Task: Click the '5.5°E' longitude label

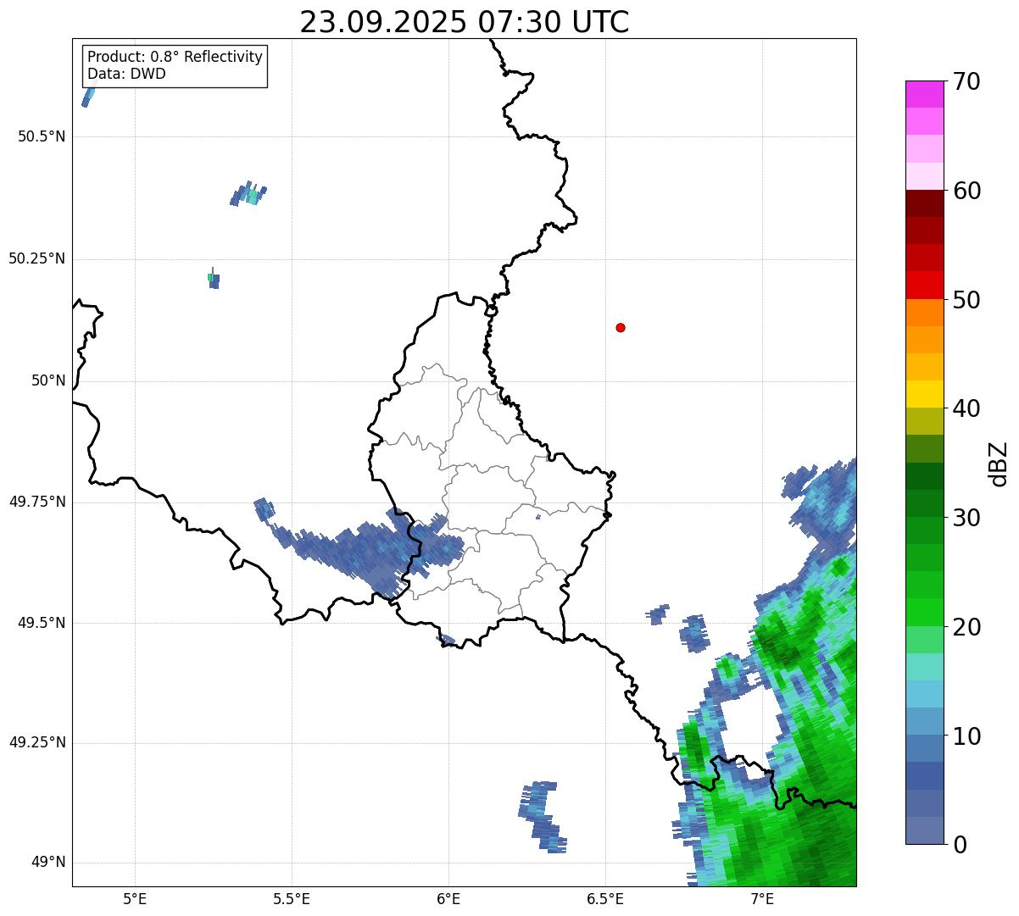Action: point(292,898)
